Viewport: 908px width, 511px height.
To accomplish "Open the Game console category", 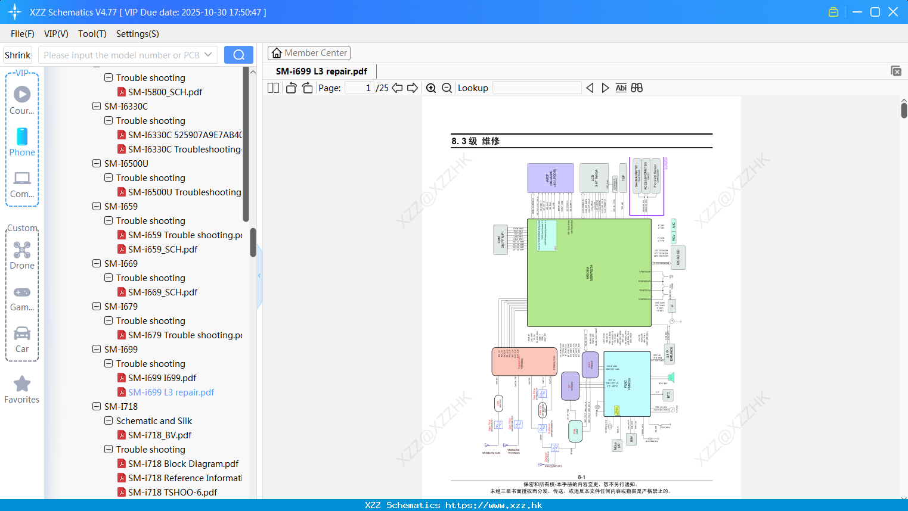I will (x=22, y=298).
